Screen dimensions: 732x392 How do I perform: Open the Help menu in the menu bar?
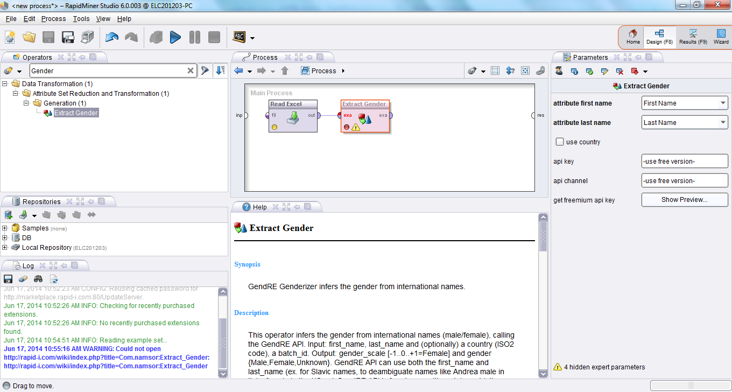[124, 18]
